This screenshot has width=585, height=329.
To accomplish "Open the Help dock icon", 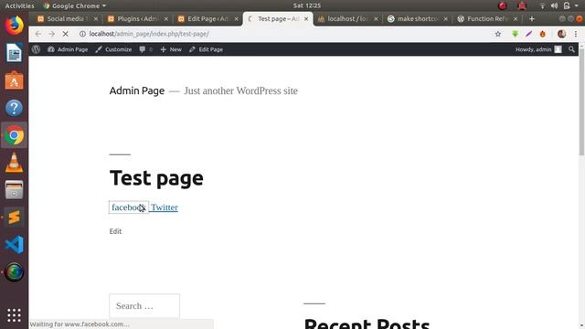I will [15, 108].
